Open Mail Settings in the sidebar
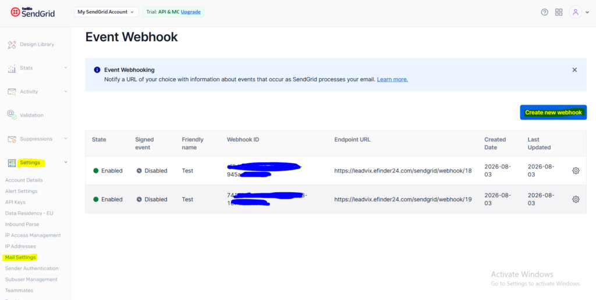The height and width of the screenshot is (300, 596). coord(20,258)
